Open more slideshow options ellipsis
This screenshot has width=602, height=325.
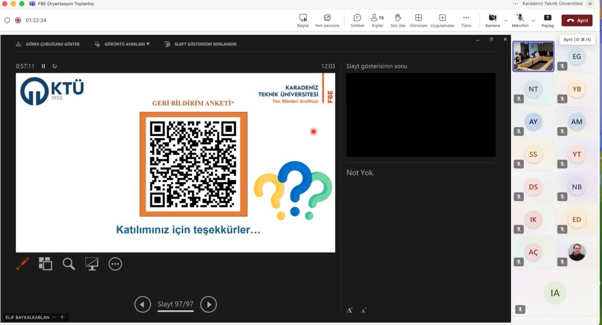(115, 264)
